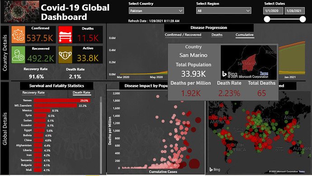Click the Active face mask icon
Image resolution: width=312 pixels, height=176 pixels.
tap(65, 55)
